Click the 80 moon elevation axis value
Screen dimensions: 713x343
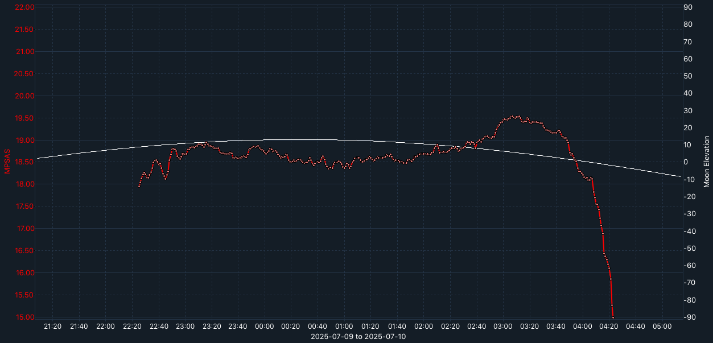click(687, 24)
